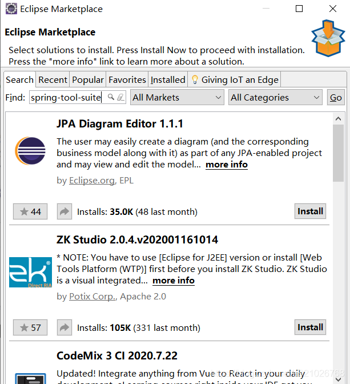Open more info for ZK Studio

tap(174, 281)
